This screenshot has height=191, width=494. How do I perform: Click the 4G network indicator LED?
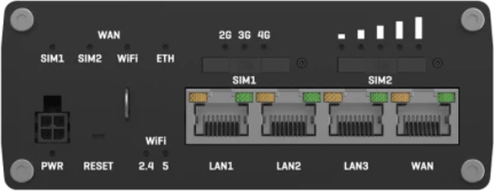263,47
